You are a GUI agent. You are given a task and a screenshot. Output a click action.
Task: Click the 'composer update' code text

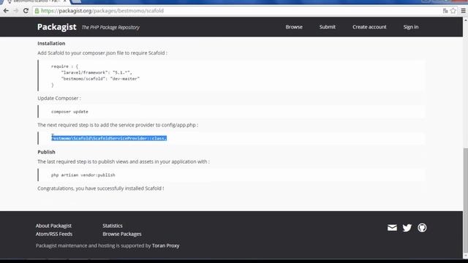[x=69, y=112]
